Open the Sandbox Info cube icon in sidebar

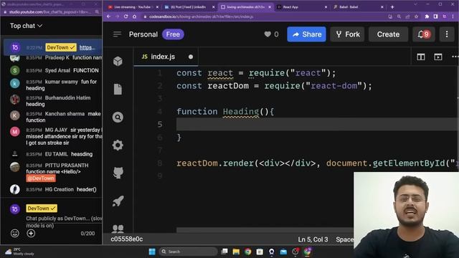click(118, 61)
